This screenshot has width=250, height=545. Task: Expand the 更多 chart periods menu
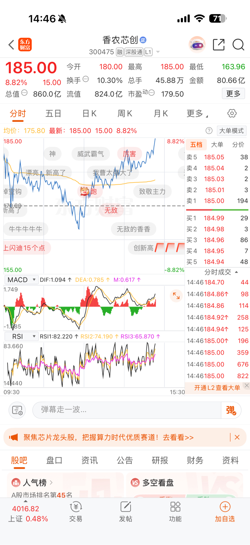197,113
